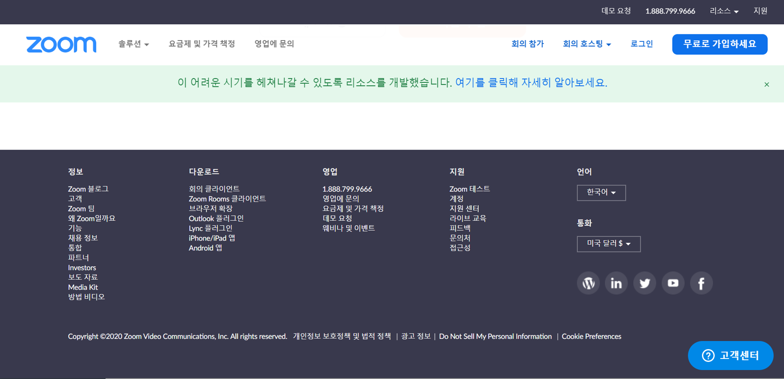Open the 채용 정보 footer link

83,238
